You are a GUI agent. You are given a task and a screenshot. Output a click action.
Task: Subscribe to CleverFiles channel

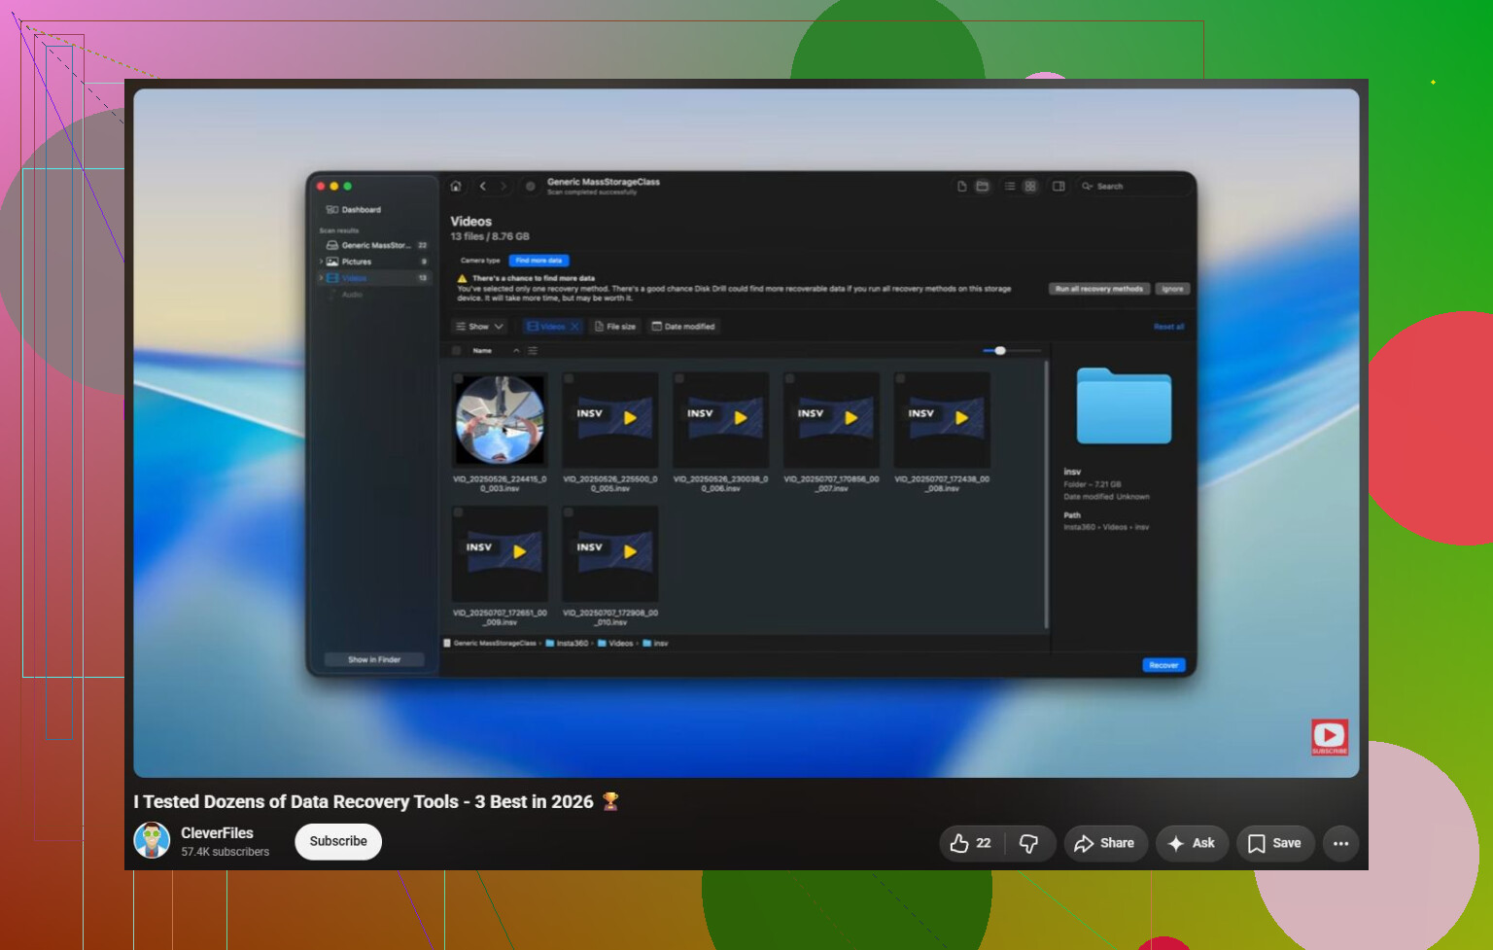pyautogui.click(x=338, y=841)
